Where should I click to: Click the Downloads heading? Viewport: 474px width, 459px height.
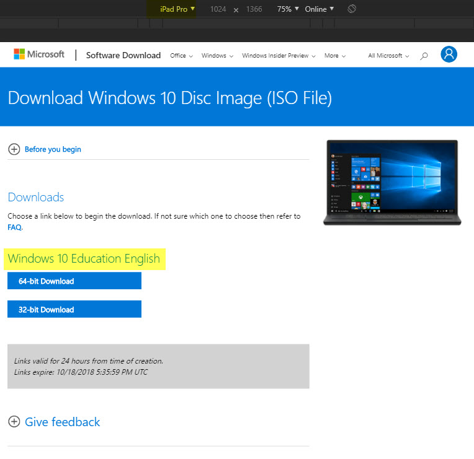(35, 197)
